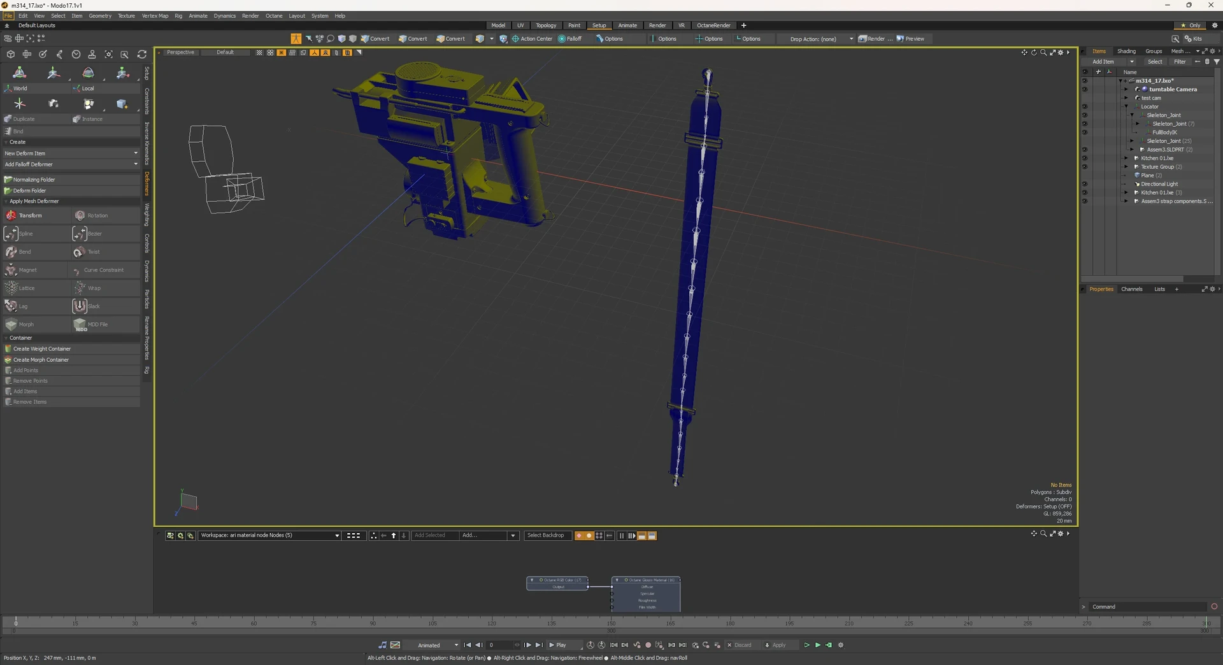Switch to the Channels tab

click(x=1132, y=289)
